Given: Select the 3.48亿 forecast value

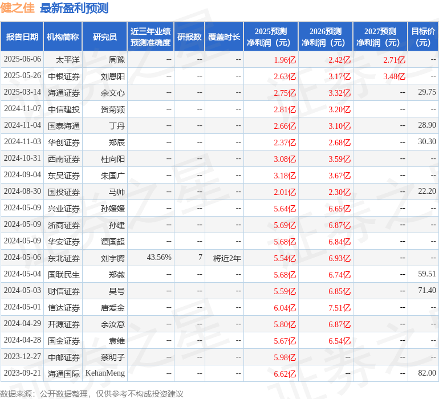Looking at the screenshot, I should 394,76.
